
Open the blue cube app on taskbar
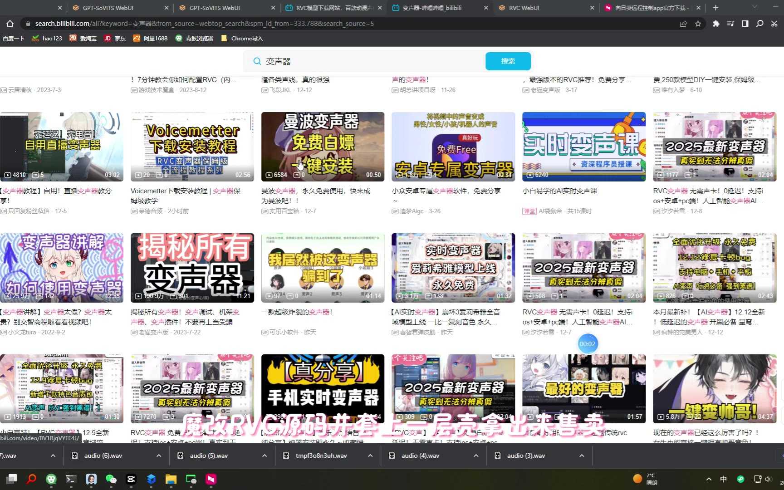point(151,479)
